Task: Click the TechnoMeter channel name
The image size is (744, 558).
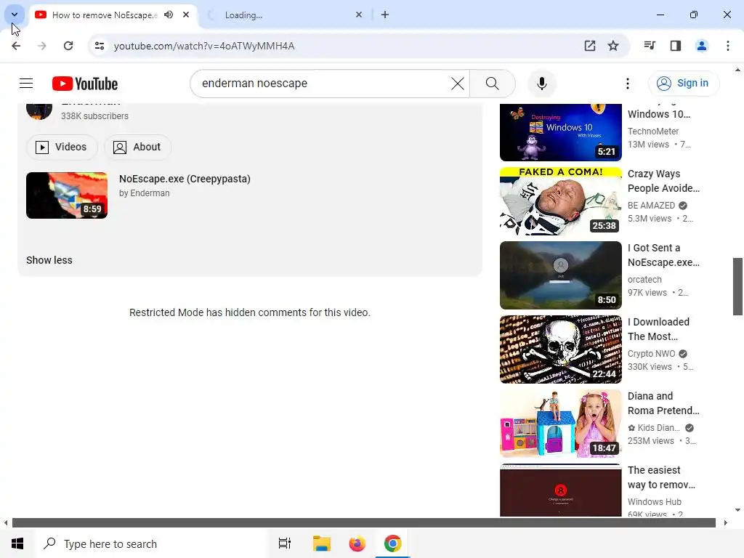Action: click(x=653, y=131)
